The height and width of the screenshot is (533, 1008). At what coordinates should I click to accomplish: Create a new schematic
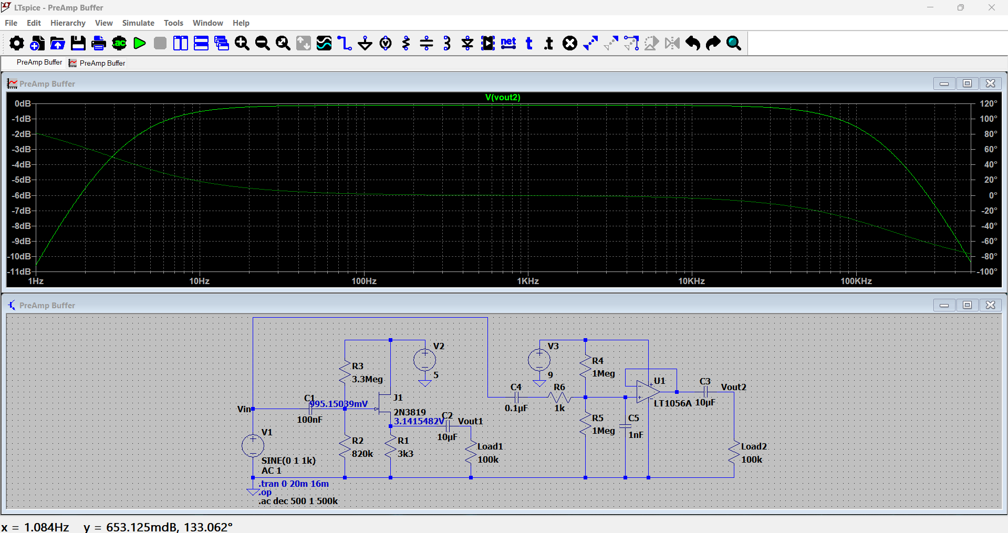click(x=37, y=43)
